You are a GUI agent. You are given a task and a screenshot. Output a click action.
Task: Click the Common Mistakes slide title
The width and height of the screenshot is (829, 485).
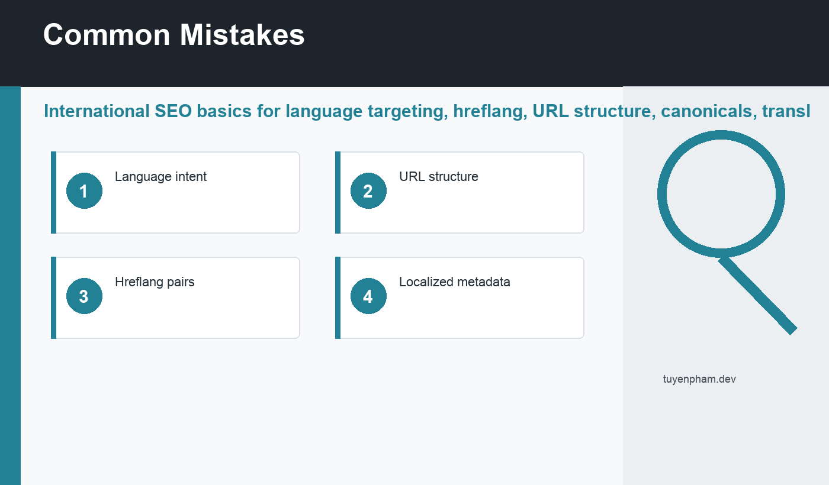[174, 35]
